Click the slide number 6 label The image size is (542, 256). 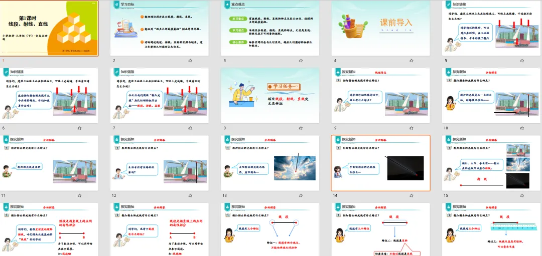click(x=4, y=128)
